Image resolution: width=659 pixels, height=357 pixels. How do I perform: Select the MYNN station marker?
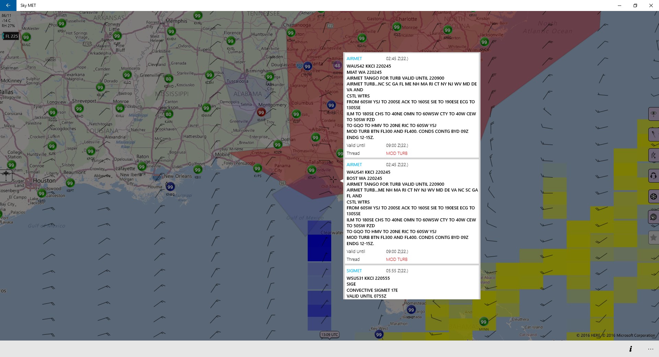[x=484, y=322]
